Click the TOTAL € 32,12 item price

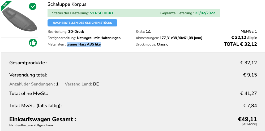coord(240,44)
